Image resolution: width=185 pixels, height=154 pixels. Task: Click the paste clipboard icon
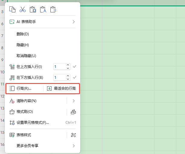(33, 9)
